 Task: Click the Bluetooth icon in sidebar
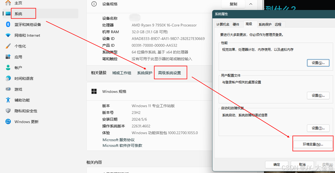click(x=8, y=24)
